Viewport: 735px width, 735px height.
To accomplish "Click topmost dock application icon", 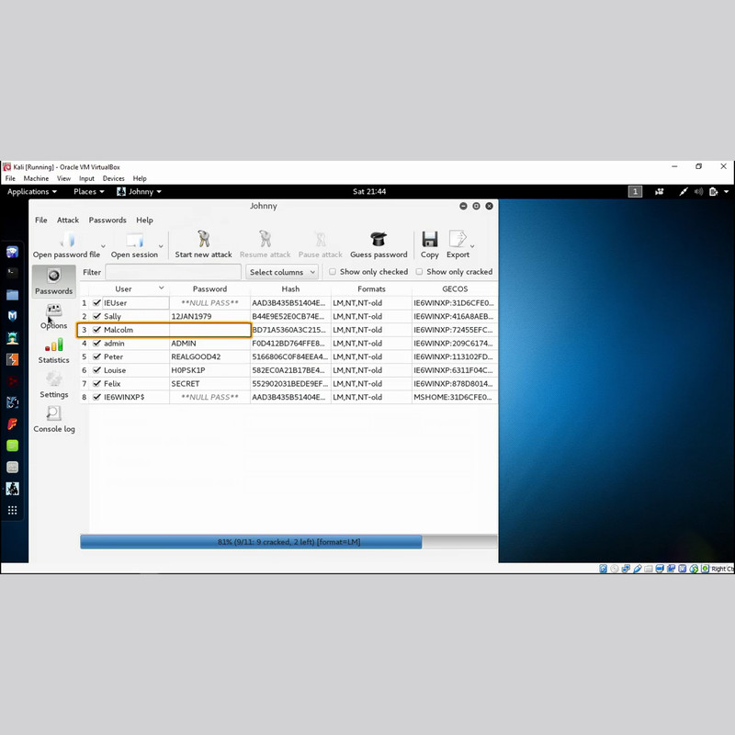I will click(12, 252).
